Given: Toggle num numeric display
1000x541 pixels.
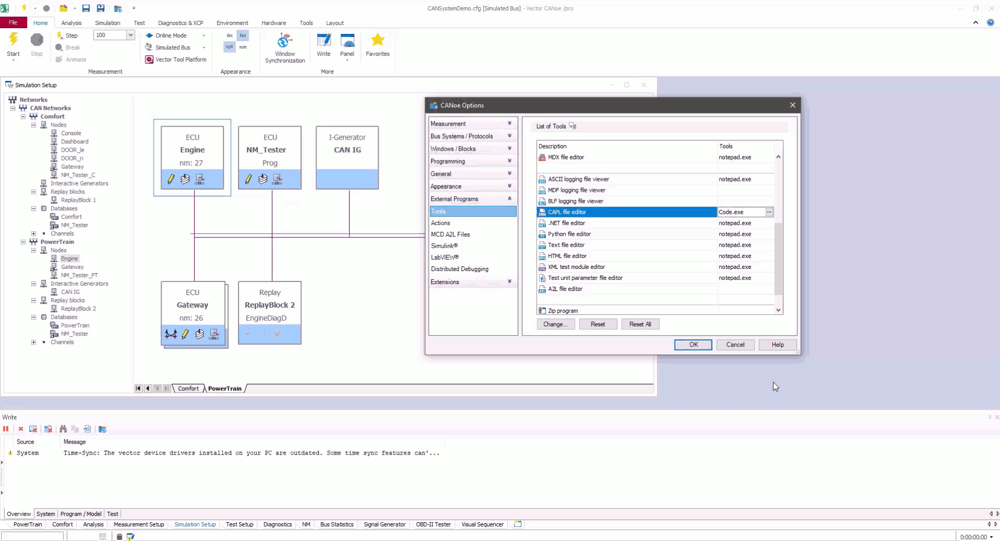Looking at the screenshot, I should click(243, 47).
